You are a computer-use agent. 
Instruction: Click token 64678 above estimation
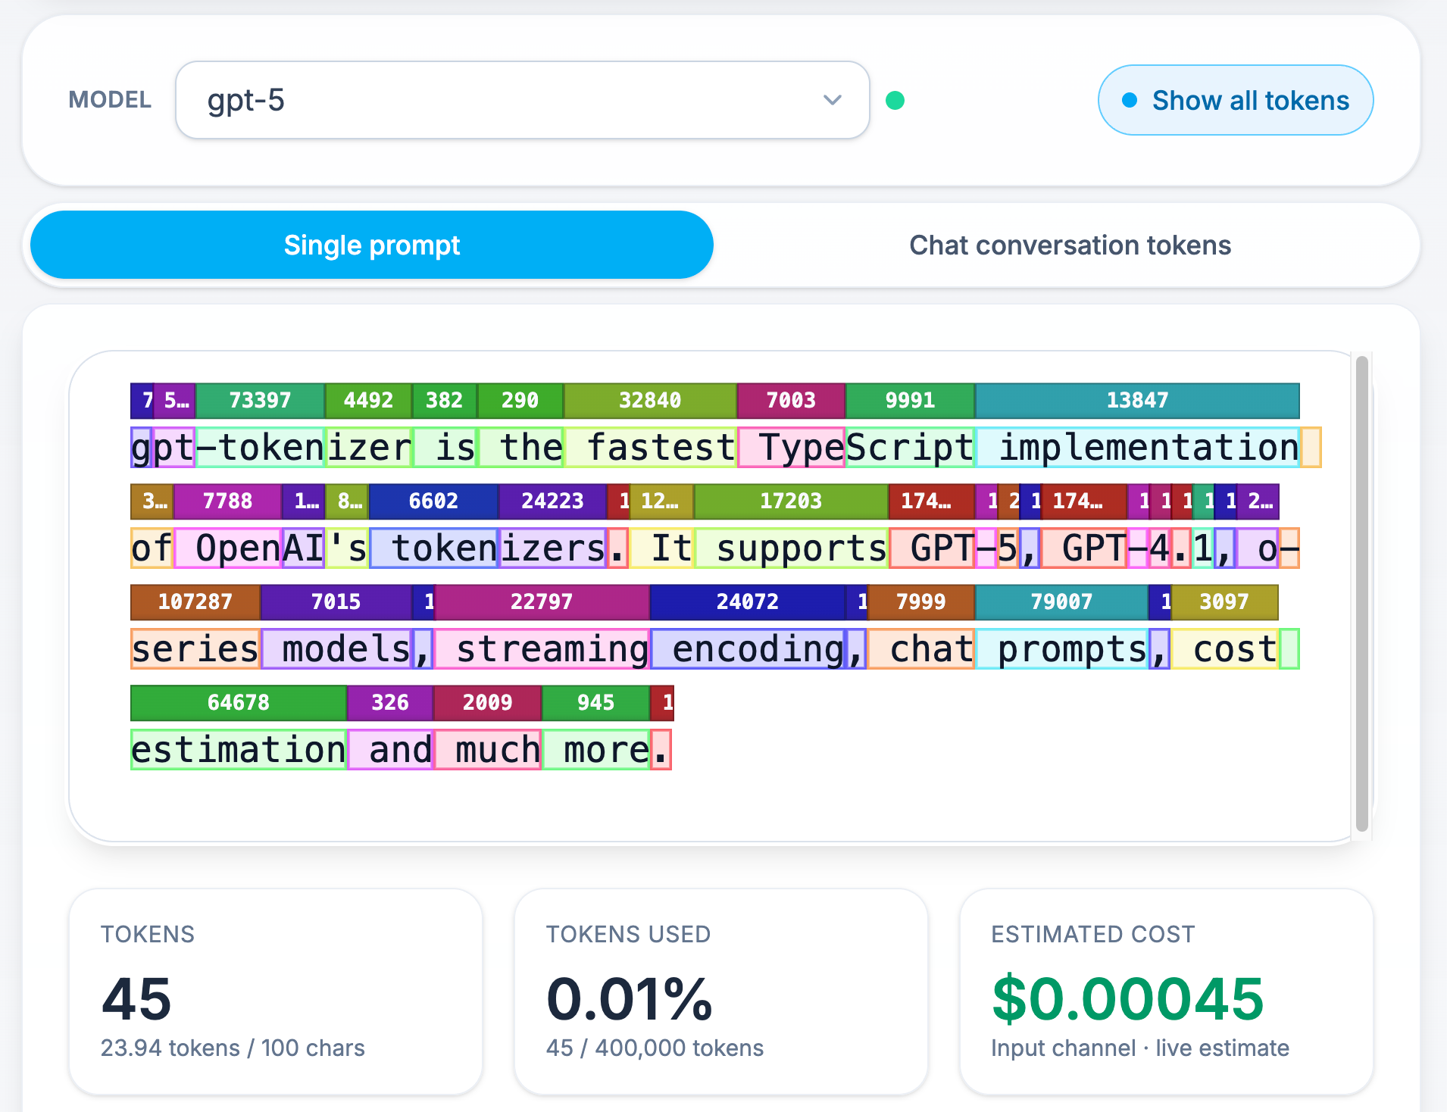point(238,702)
